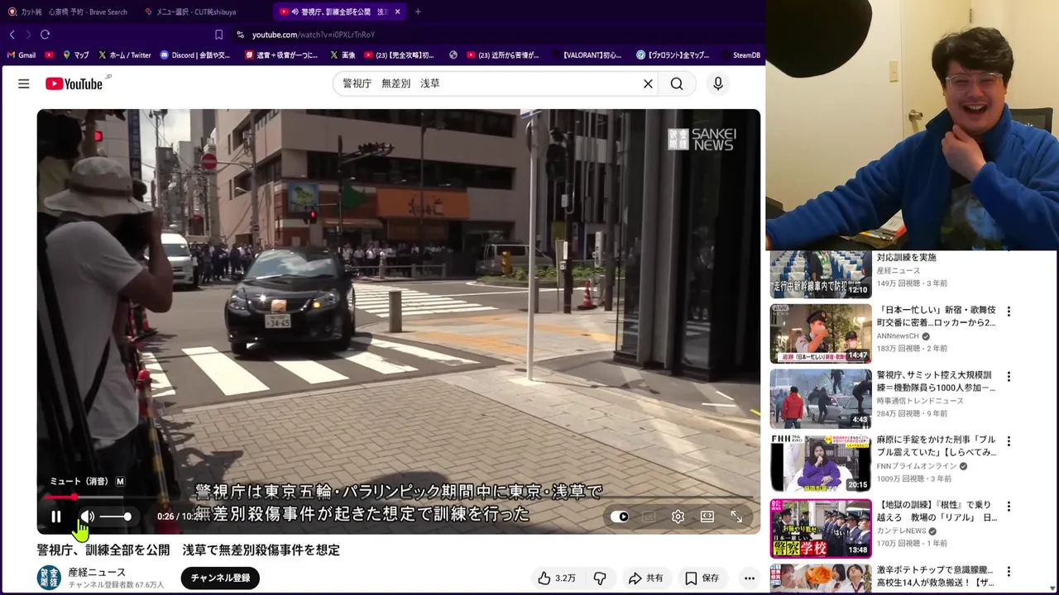Toggle the autoplay switch
This screenshot has width=1059, height=595.
620,516
